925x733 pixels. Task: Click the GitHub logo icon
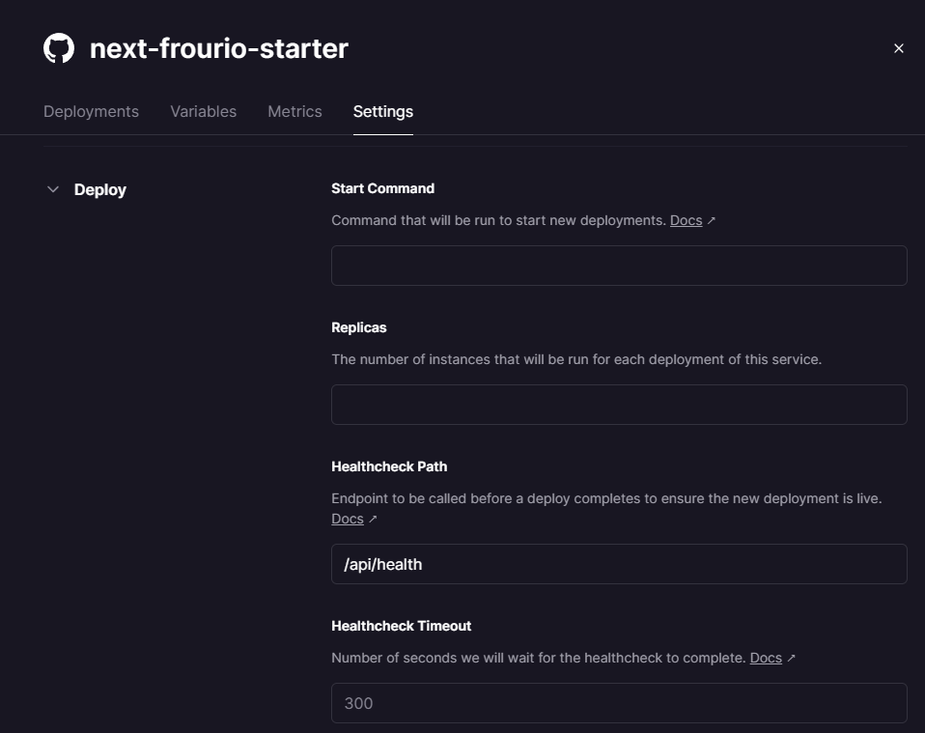pos(59,48)
